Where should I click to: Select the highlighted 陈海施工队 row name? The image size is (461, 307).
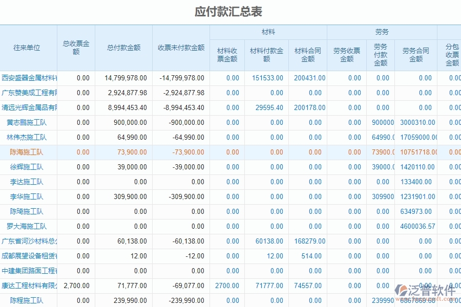click(28, 152)
